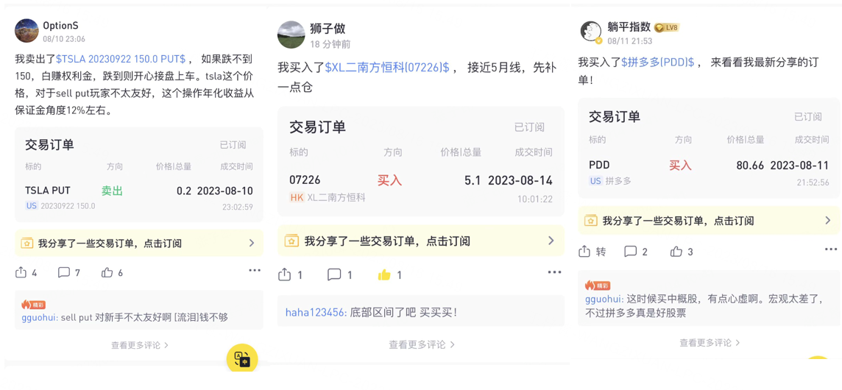Open gguohui profile in 中概股 comment
The width and height of the screenshot is (842, 390).
[x=604, y=299]
